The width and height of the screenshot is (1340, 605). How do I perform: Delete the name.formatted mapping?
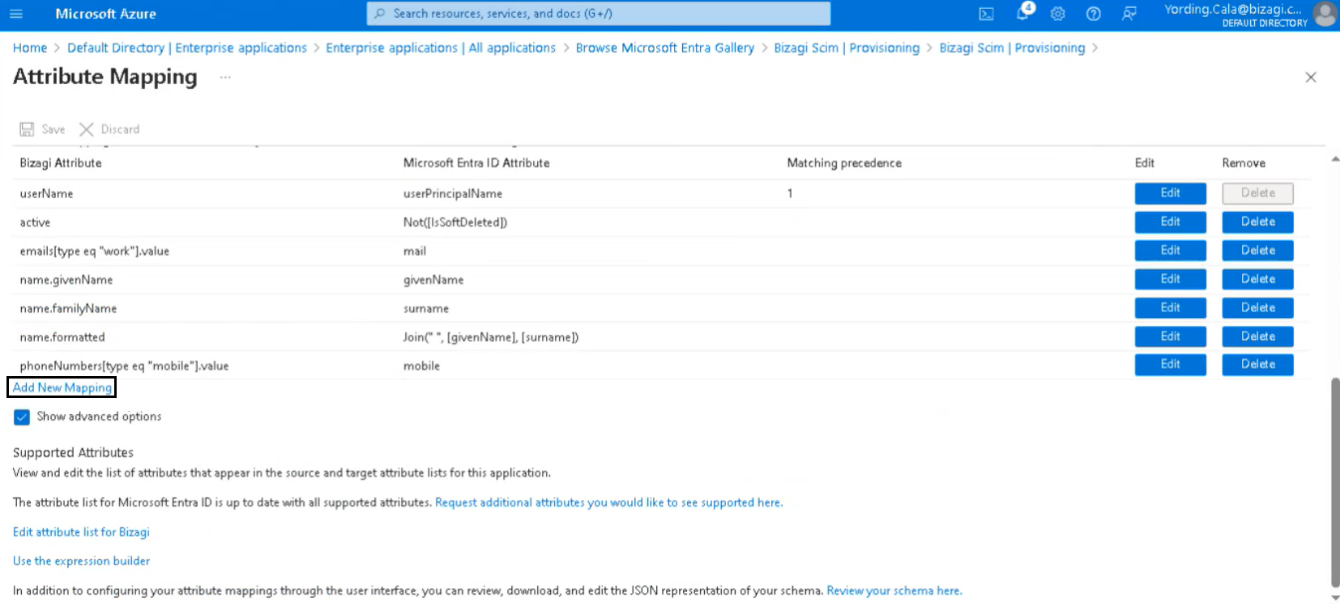point(1257,336)
